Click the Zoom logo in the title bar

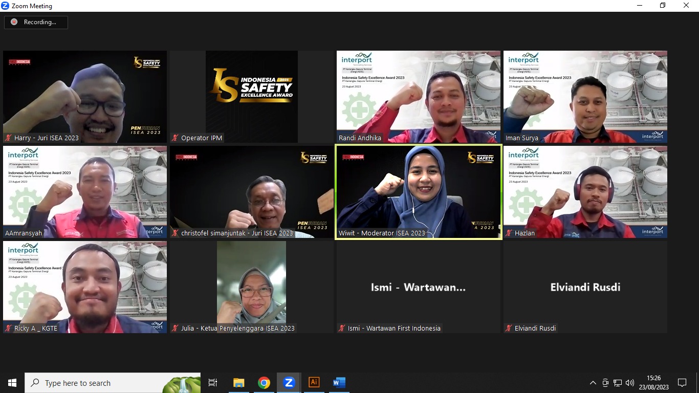(x=6, y=6)
